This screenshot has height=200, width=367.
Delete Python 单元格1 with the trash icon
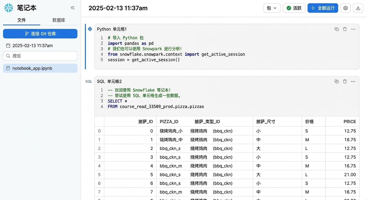click(345, 29)
